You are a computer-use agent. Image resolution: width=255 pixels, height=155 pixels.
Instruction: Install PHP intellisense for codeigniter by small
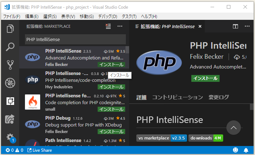(111, 109)
